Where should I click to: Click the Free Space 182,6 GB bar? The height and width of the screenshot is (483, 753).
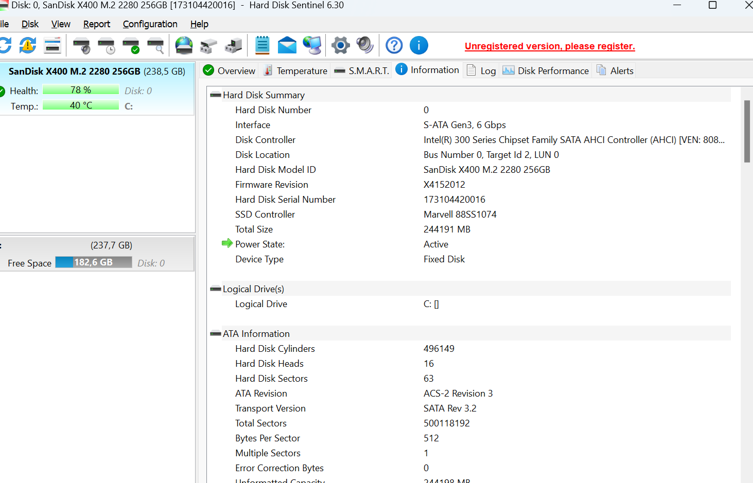coord(94,262)
